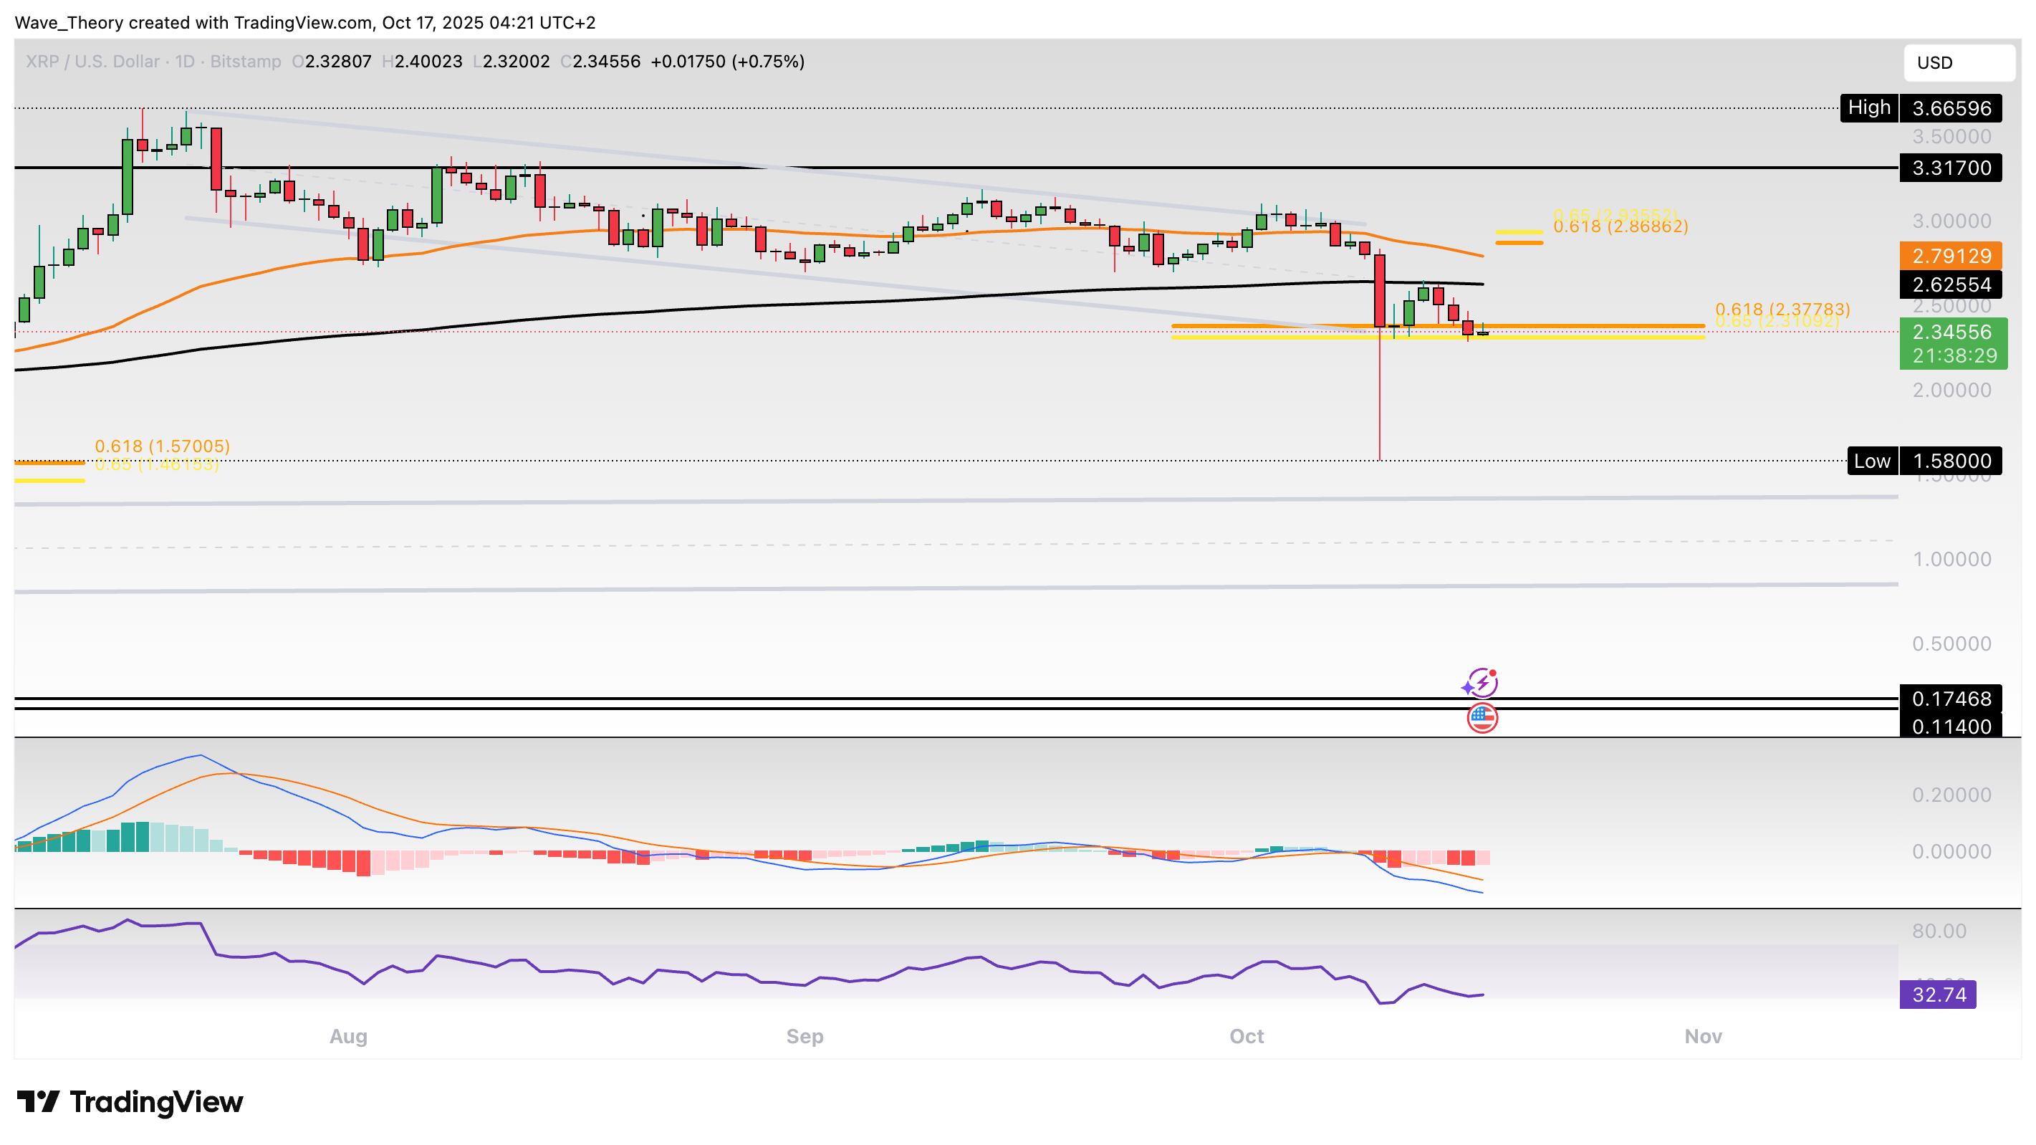2036x1145 pixels.
Task: Click the US flag economic event icon
Action: [1482, 718]
